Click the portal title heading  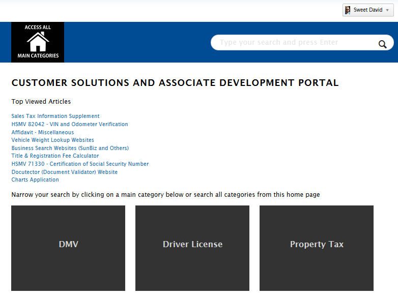pos(175,83)
